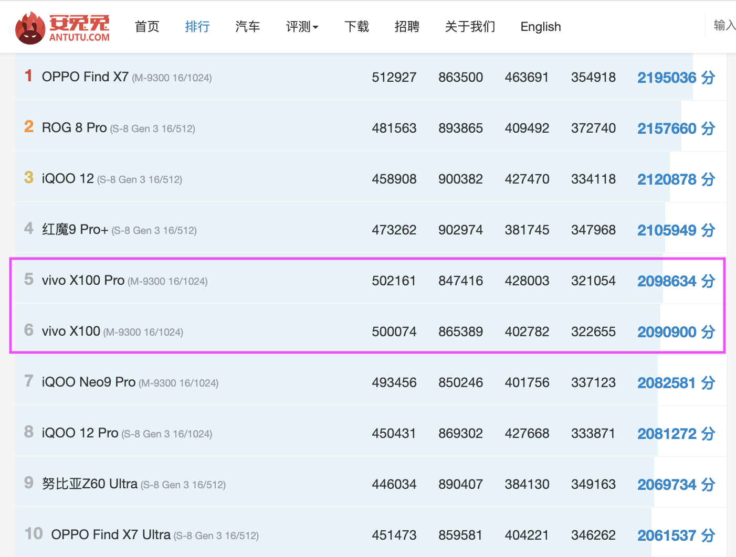Open vivo X100 Pro listing

pyautogui.click(x=83, y=281)
